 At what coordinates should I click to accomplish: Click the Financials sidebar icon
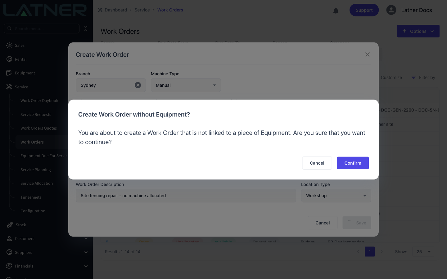pyautogui.click(x=9, y=266)
